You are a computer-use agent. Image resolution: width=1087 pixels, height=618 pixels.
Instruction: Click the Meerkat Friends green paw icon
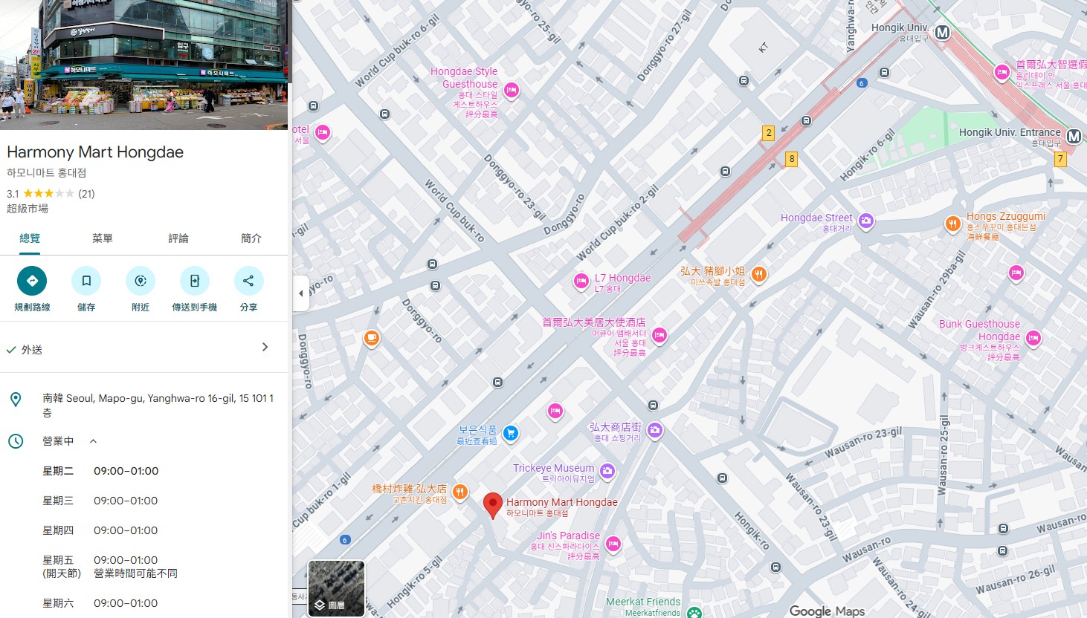tap(693, 614)
